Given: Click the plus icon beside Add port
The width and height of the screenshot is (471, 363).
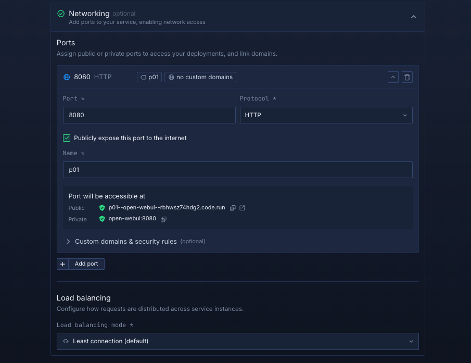Looking at the screenshot, I should tap(62, 264).
